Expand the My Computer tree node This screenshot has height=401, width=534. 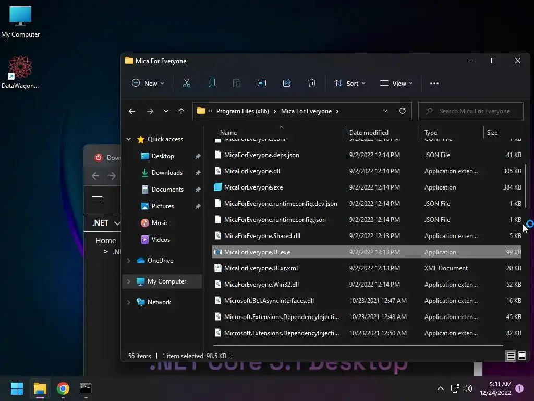tap(129, 281)
